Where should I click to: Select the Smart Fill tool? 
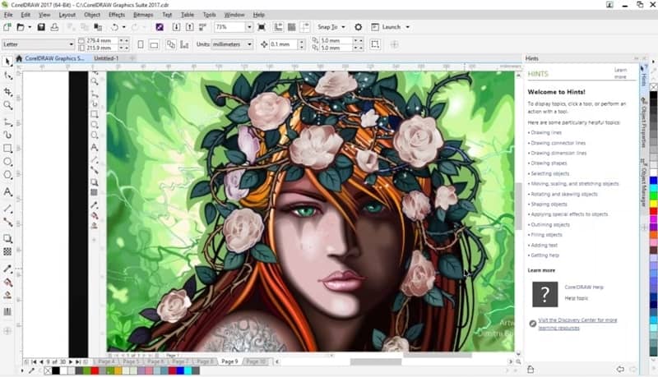7,296
